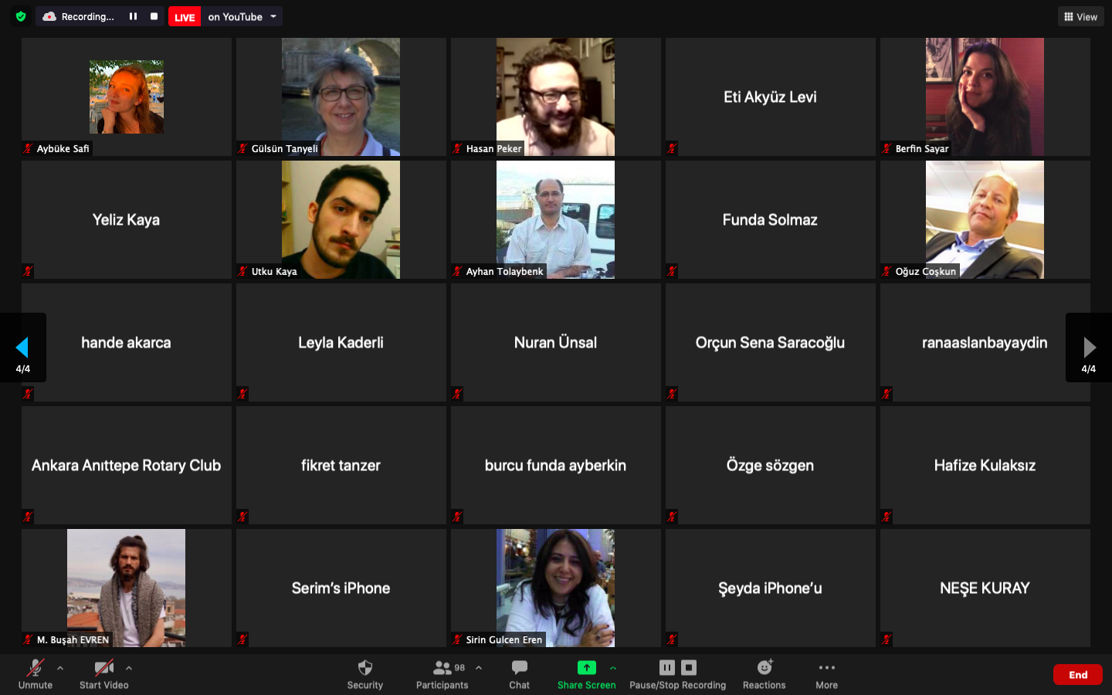Select Özge sözgen participant tile
The image size is (1112, 695).
click(x=771, y=465)
